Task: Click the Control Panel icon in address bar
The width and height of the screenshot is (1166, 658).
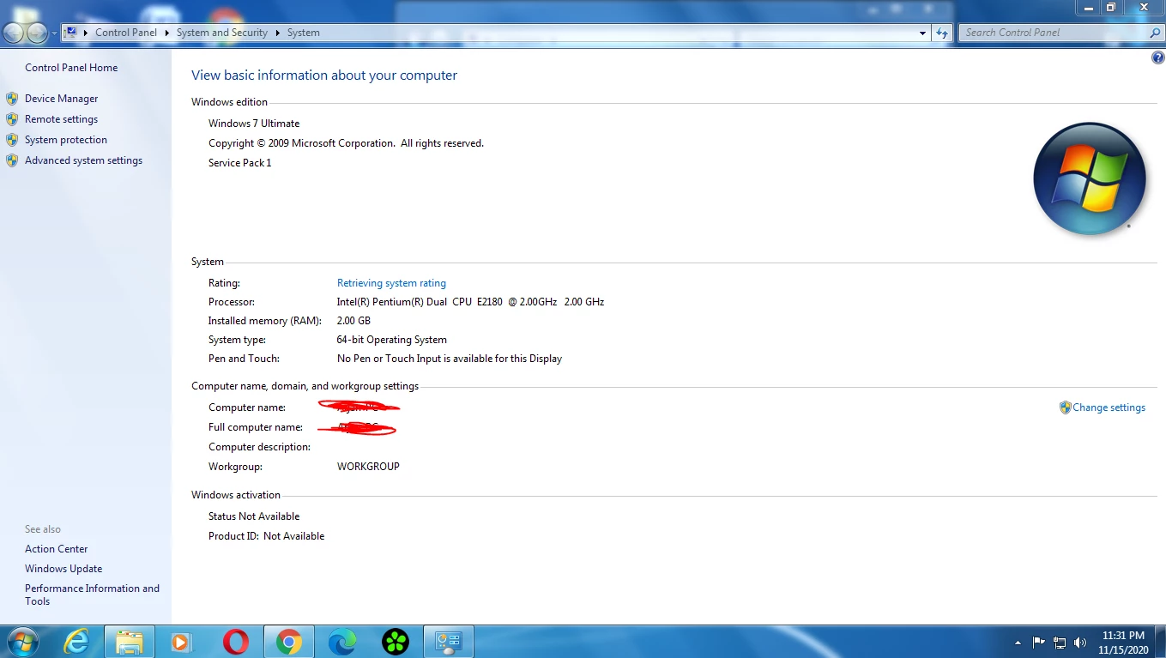Action: pos(71,33)
